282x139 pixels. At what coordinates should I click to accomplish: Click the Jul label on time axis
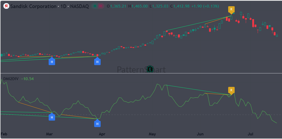pyautogui.click(x=250, y=134)
